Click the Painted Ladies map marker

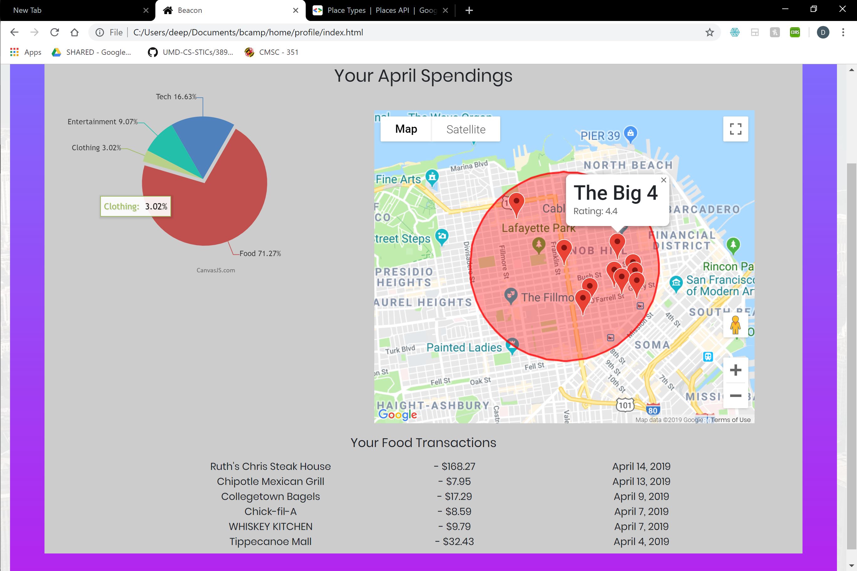(x=512, y=345)
